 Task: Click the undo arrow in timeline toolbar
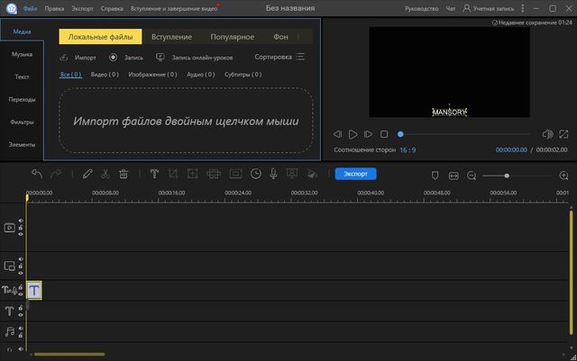tap(37, 174)
